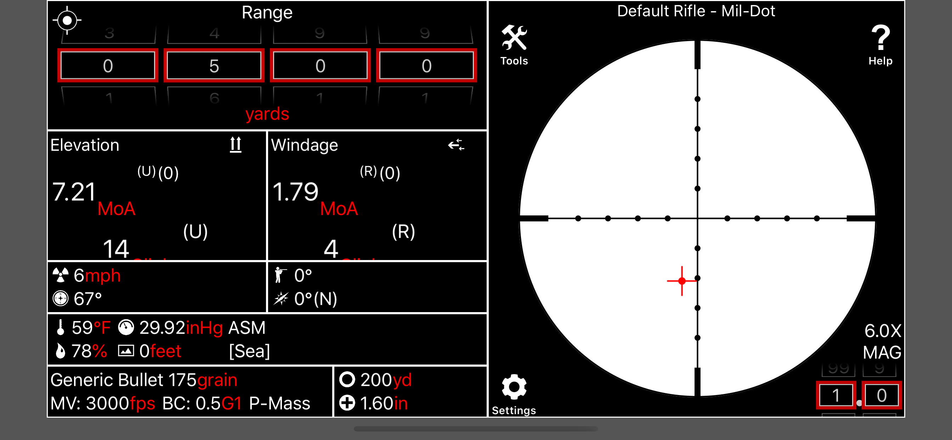The height and width of the screenshot is (440, 952).
Task: Open the Generic Bullet 175grain profile
Action: point(143,379)
